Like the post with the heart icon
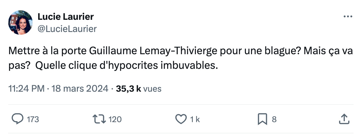 (x=181, y=119)
